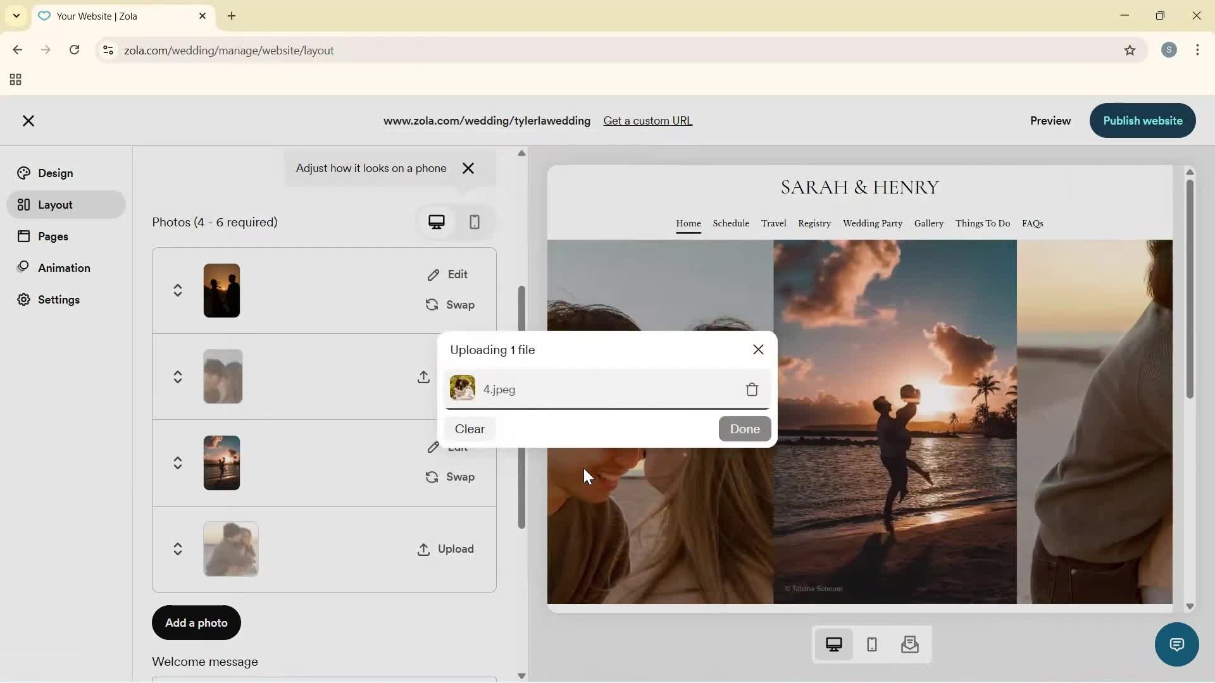Open the Animation settings
Screen dimensions: 1215x683
[63, 268]
